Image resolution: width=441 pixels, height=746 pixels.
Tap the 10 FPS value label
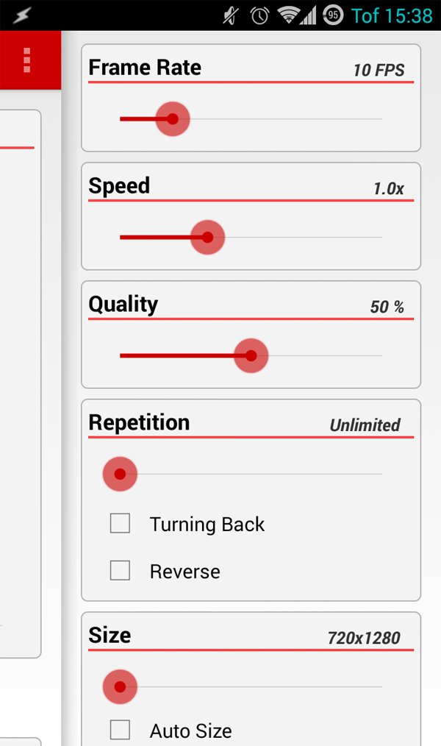coord(379,71)
